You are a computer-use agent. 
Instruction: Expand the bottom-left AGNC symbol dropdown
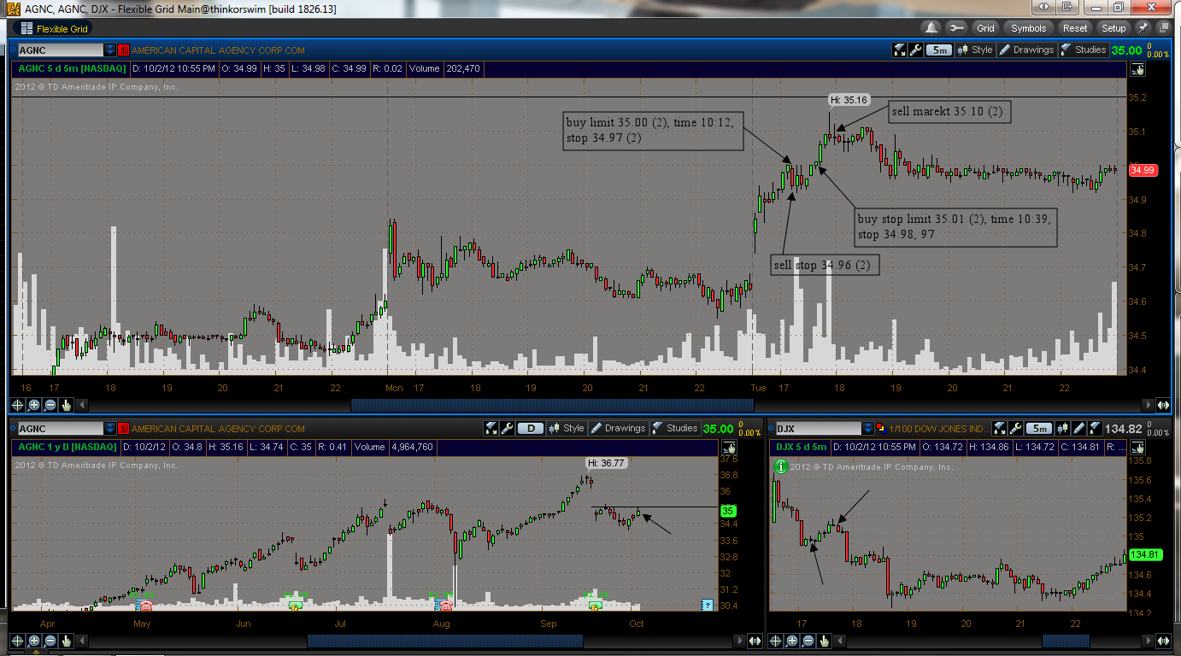click(x=109, y=429)
